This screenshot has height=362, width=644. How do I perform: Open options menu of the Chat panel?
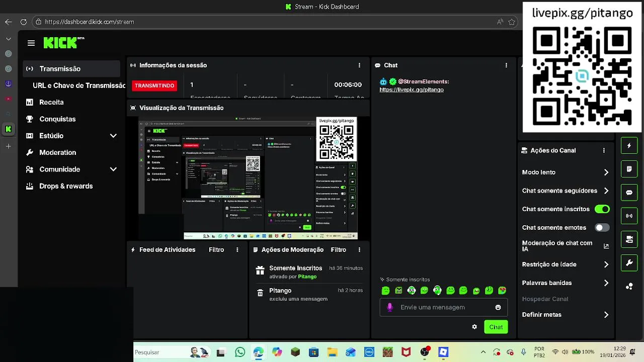(506, 65)
